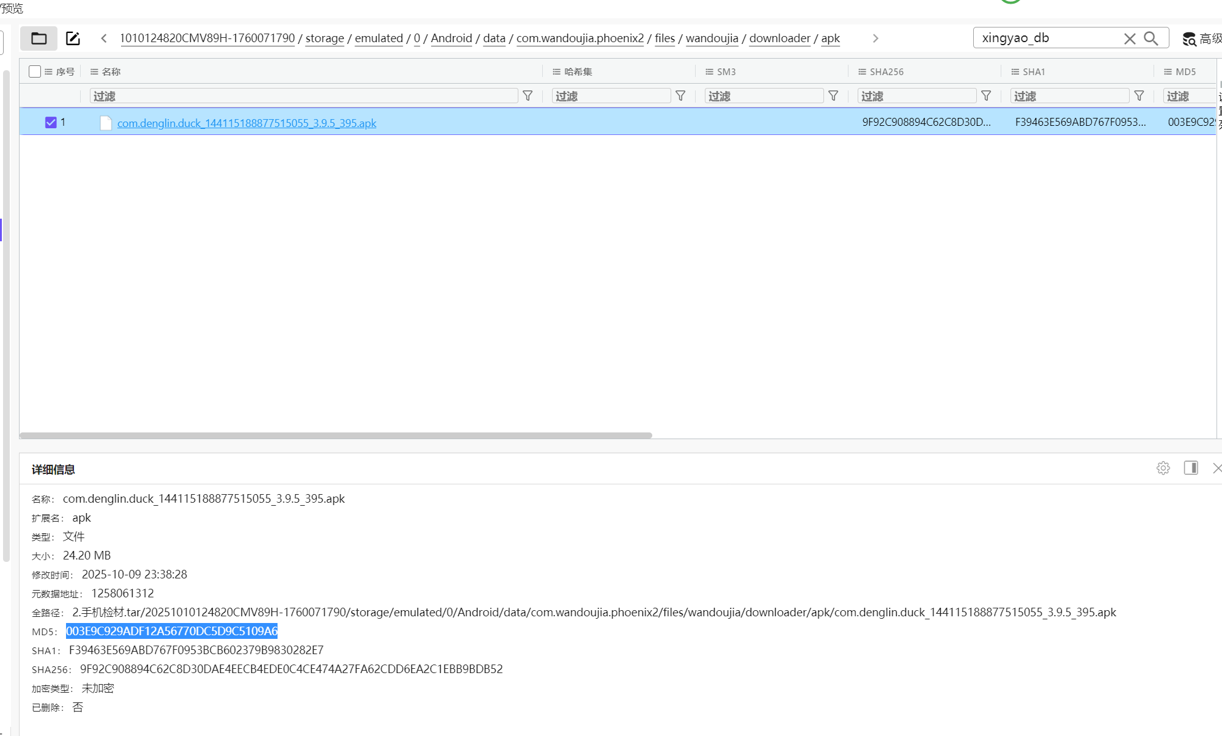This screenshot has height=736, width=1222.
Task: Go forward with the right chevron
Action: tap(875, 38)
